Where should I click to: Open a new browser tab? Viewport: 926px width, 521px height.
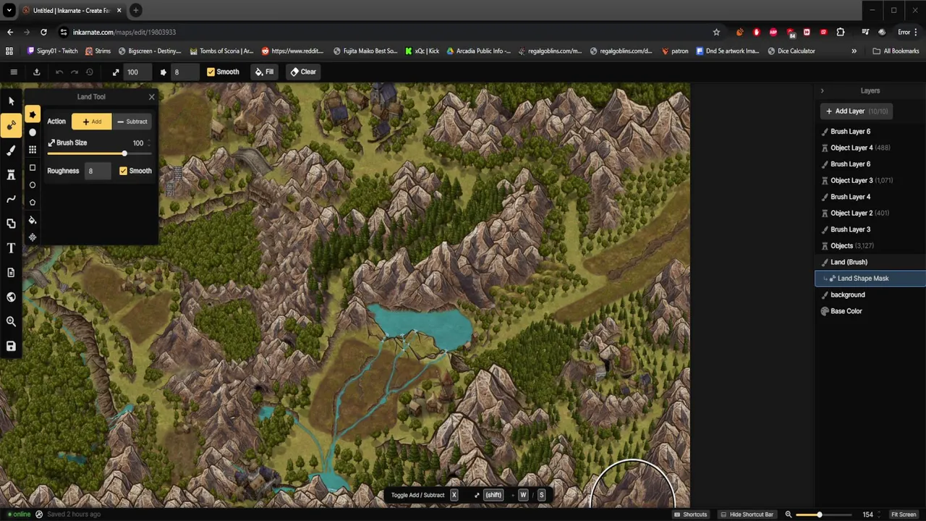[x=135, y=10]
